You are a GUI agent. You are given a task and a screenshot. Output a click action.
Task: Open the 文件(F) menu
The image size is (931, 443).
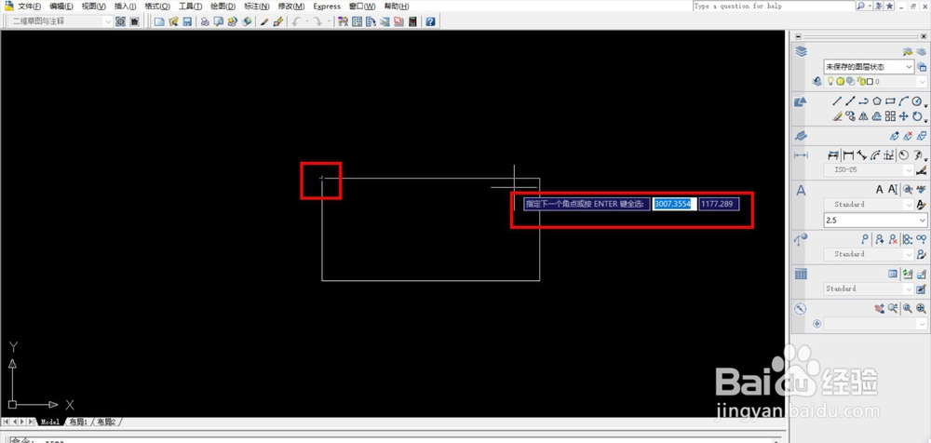point(29,6)
